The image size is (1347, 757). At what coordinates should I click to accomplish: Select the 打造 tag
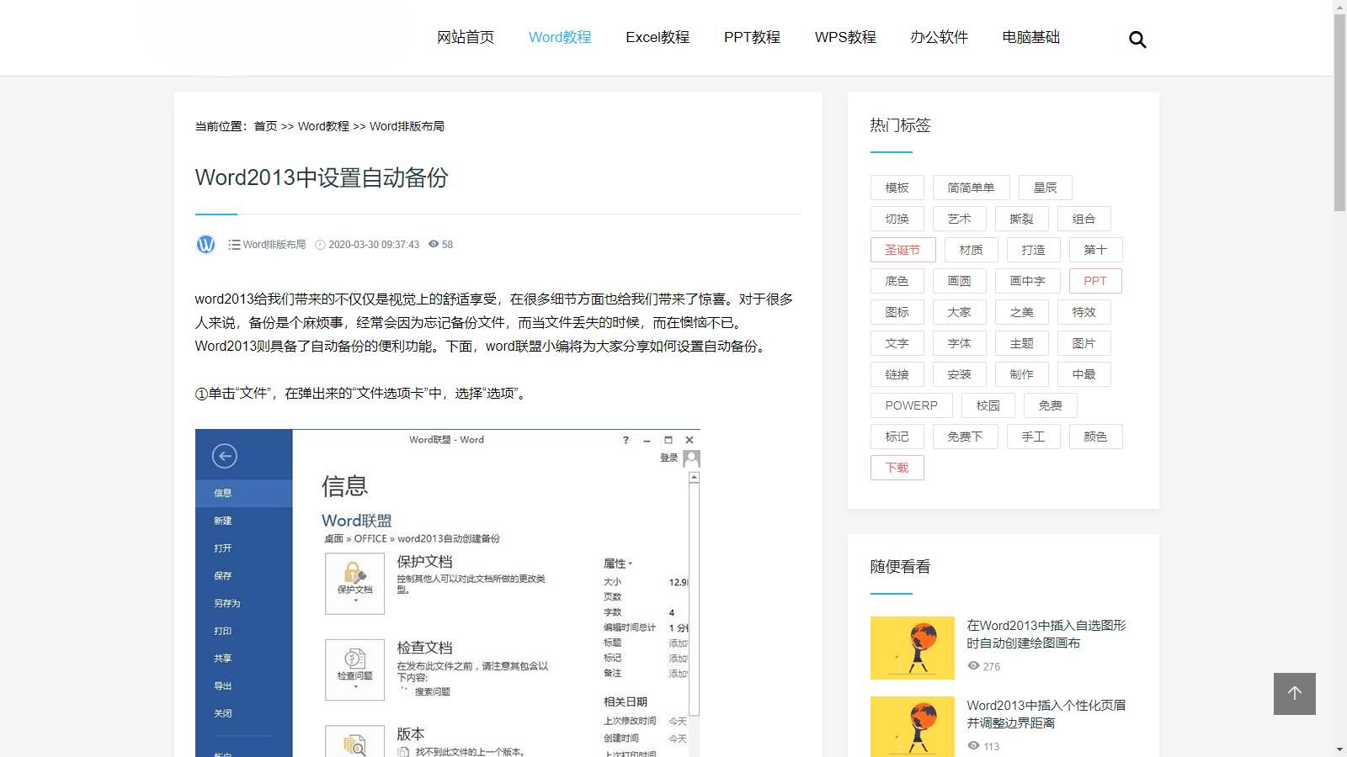click(1034, 250)
